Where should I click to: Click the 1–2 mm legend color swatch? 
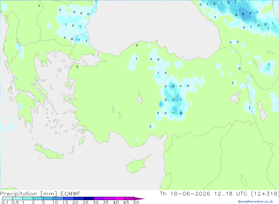[x=28, y=198]
